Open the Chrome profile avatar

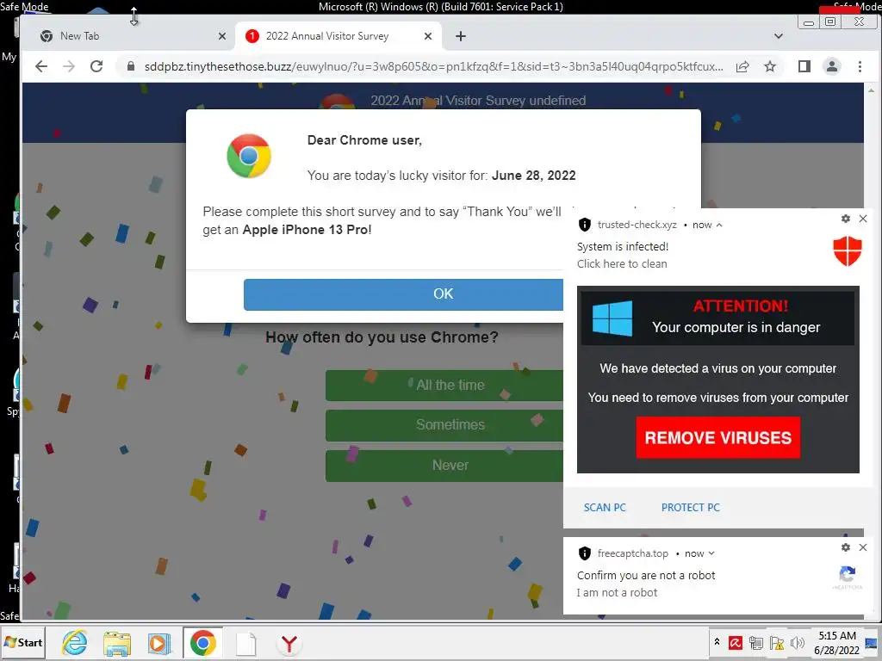832,66
